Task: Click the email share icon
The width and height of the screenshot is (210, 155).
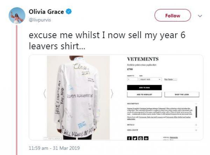Action: point(146,138)
